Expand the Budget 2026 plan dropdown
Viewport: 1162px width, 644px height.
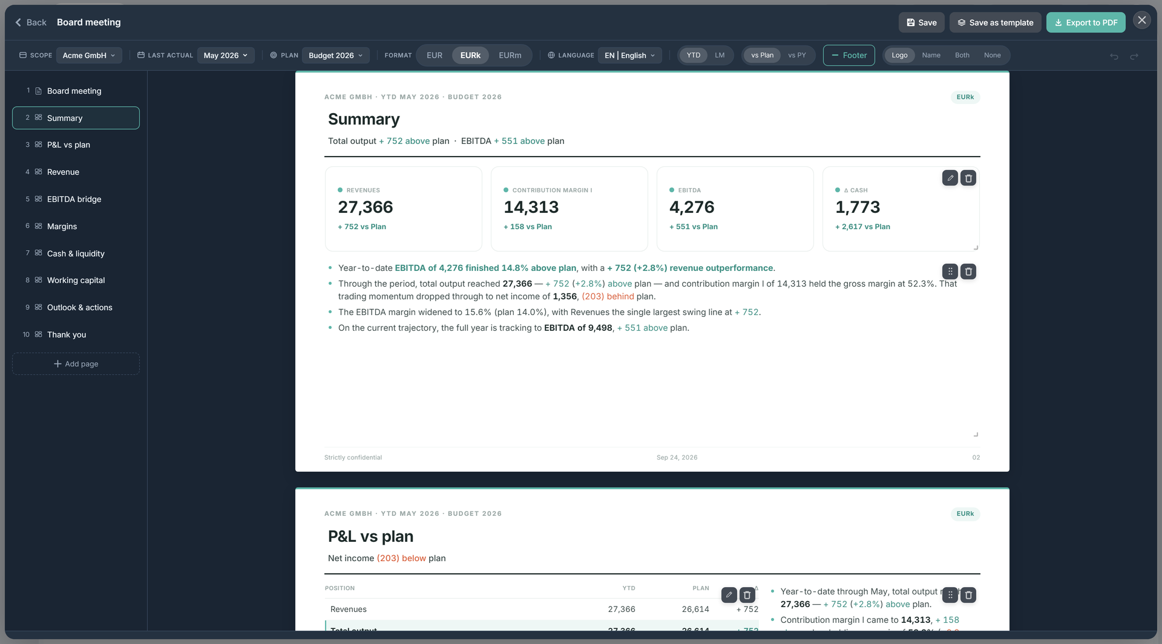pos(336,55)
